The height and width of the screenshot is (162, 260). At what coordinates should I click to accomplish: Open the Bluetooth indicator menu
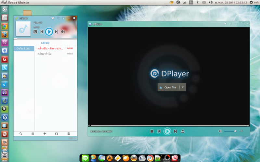pos(197,2)
